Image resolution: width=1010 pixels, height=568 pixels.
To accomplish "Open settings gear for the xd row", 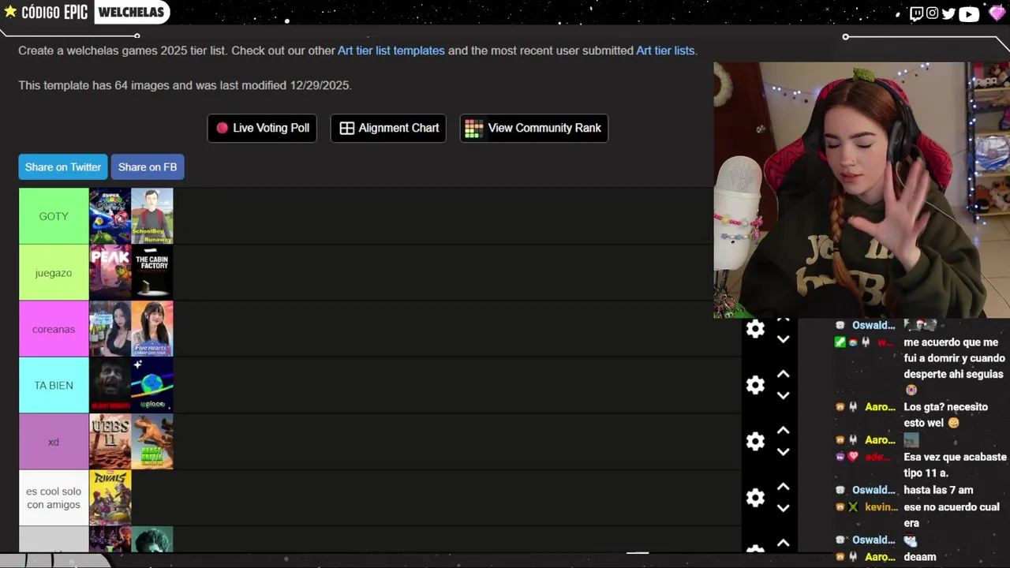I will 755,441.
